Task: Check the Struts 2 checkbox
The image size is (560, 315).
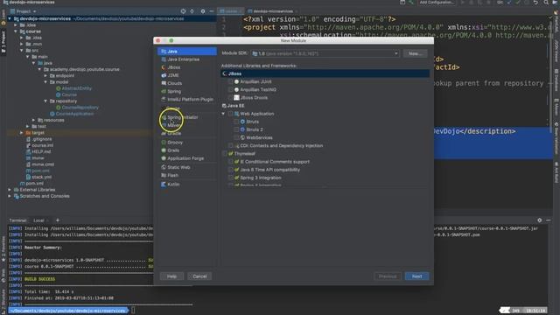Action: click(236, 129)
